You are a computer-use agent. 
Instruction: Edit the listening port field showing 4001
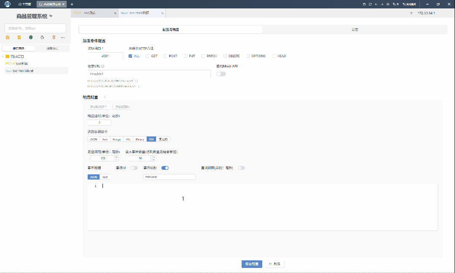pyautogui.click(x=105, y=56)
